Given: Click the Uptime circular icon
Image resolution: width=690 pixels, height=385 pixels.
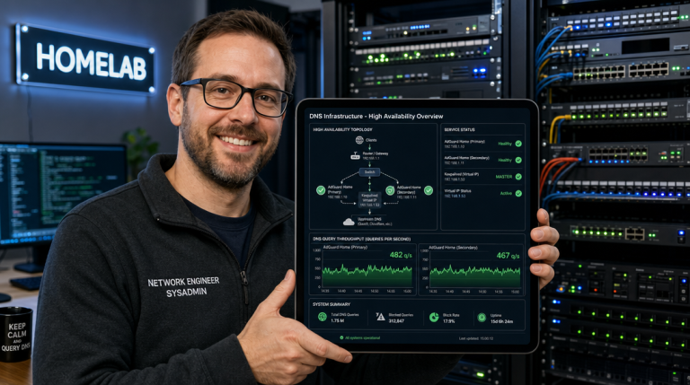Looking at the screenshot, I should 482,317.
